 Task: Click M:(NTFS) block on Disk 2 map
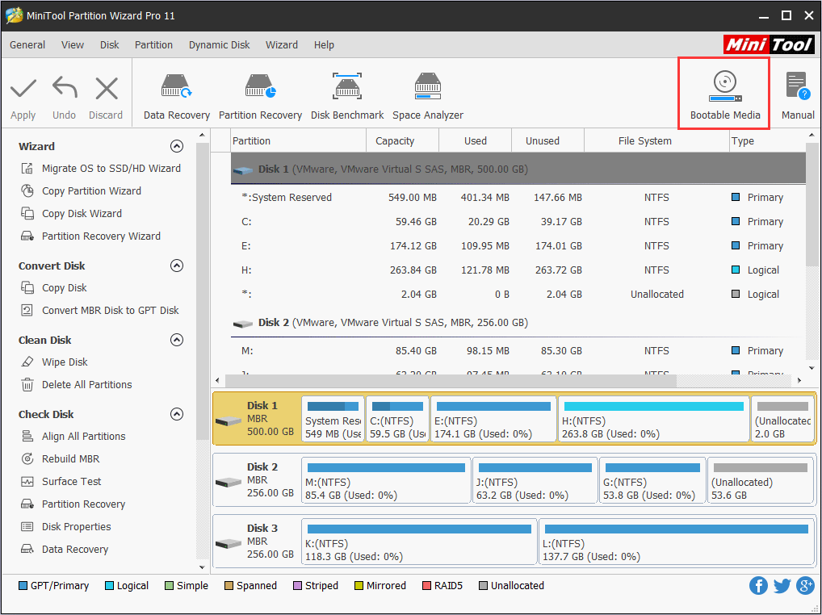[386, 480]
